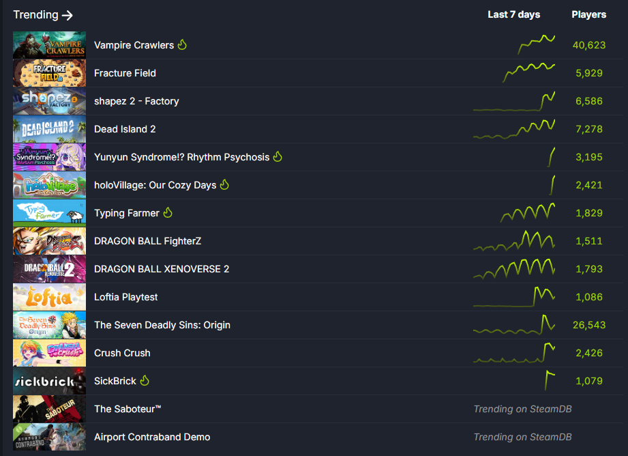628x456 pixels.
Task: Open The Seven Deadly Sins: Origin title
Action: 162,325
